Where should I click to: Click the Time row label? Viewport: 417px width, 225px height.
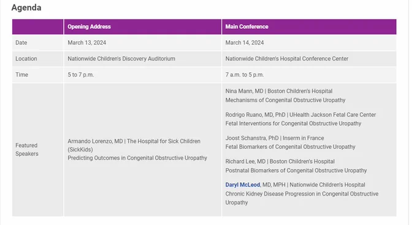click(x=21, y=75)
